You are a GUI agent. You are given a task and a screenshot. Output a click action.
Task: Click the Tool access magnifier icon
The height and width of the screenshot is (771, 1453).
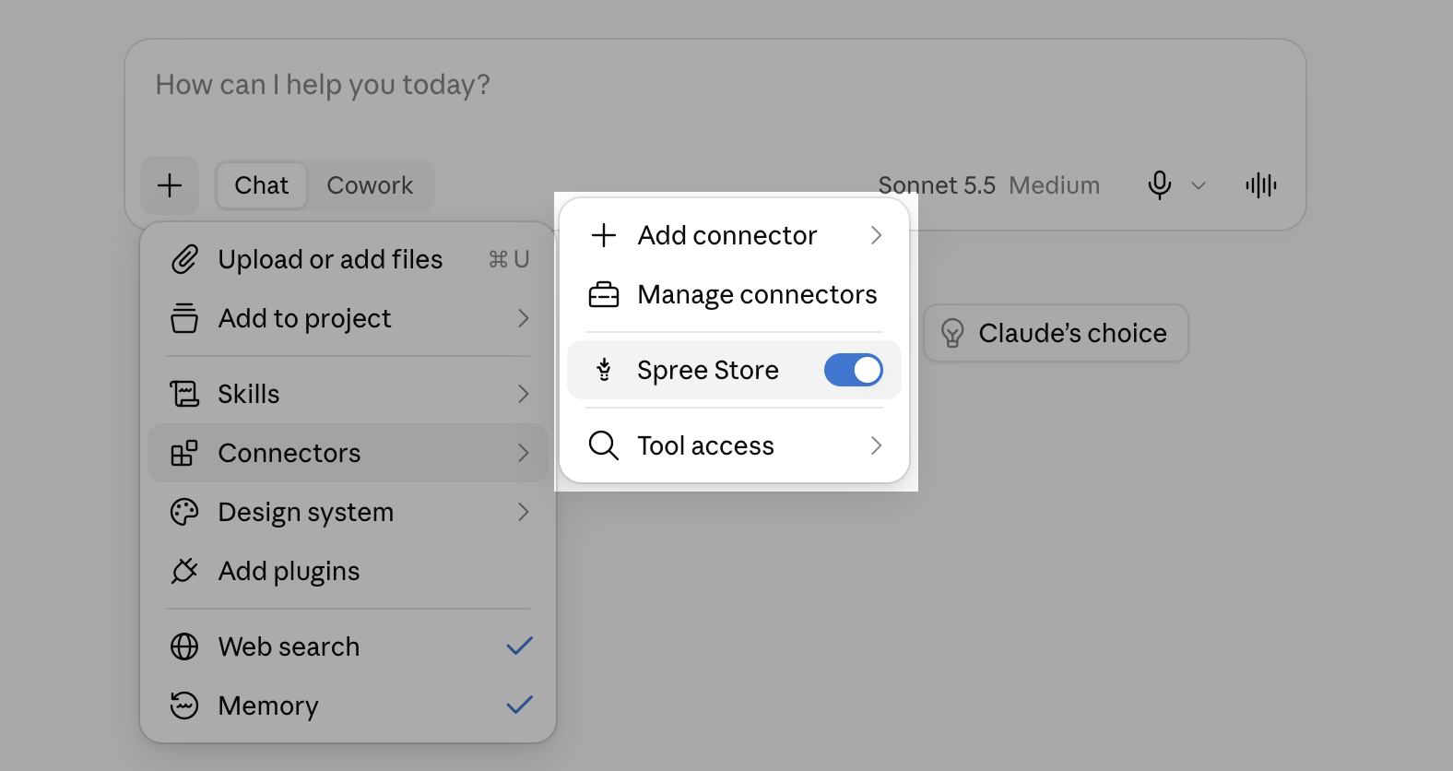pos(604,445)
